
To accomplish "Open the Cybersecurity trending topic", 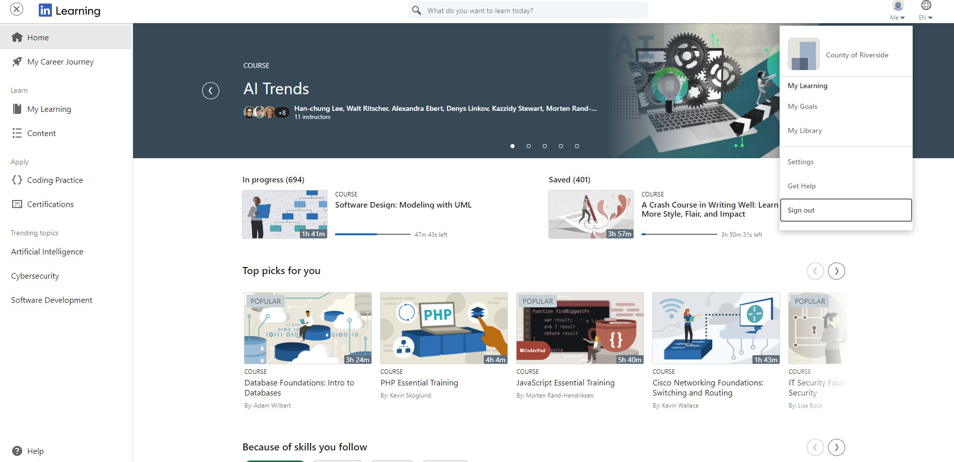I will pos(35,276).
